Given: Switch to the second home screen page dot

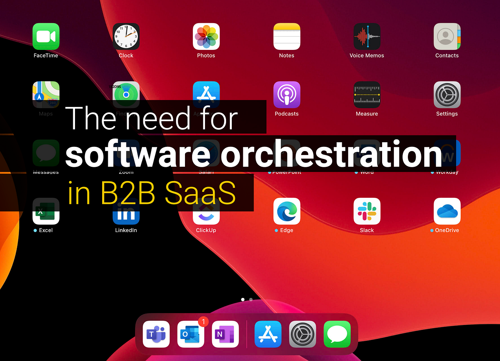Looking at the screenshot, I should pos(251,299).
